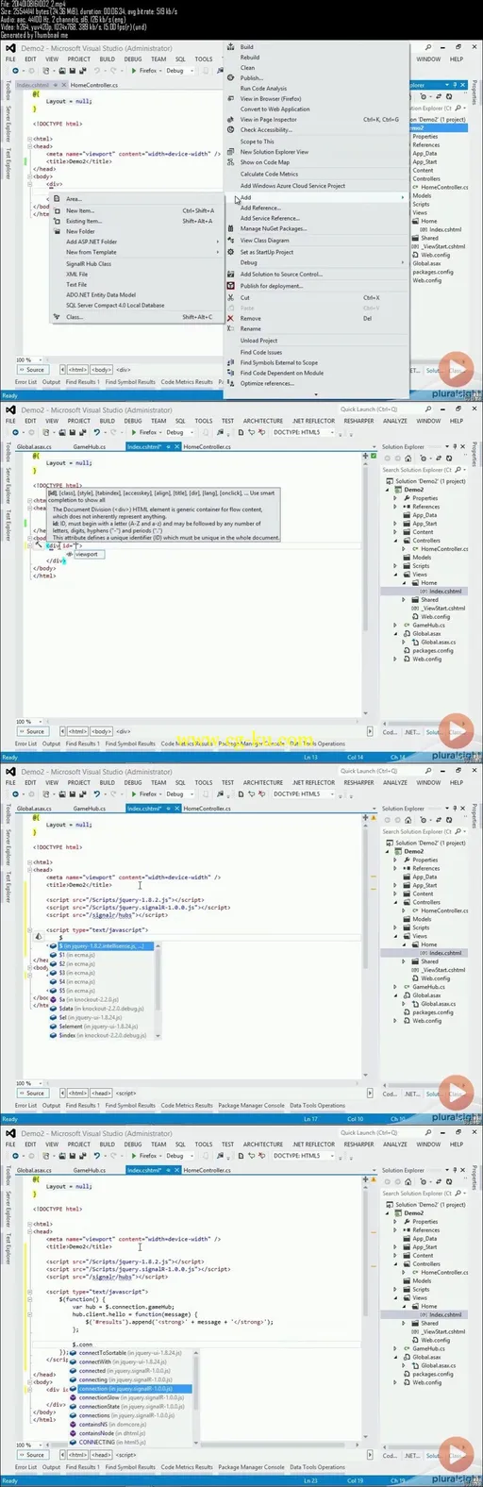Select Rename in the context menu
This screenshot has width=483, height=1487.
click(250, 329)
